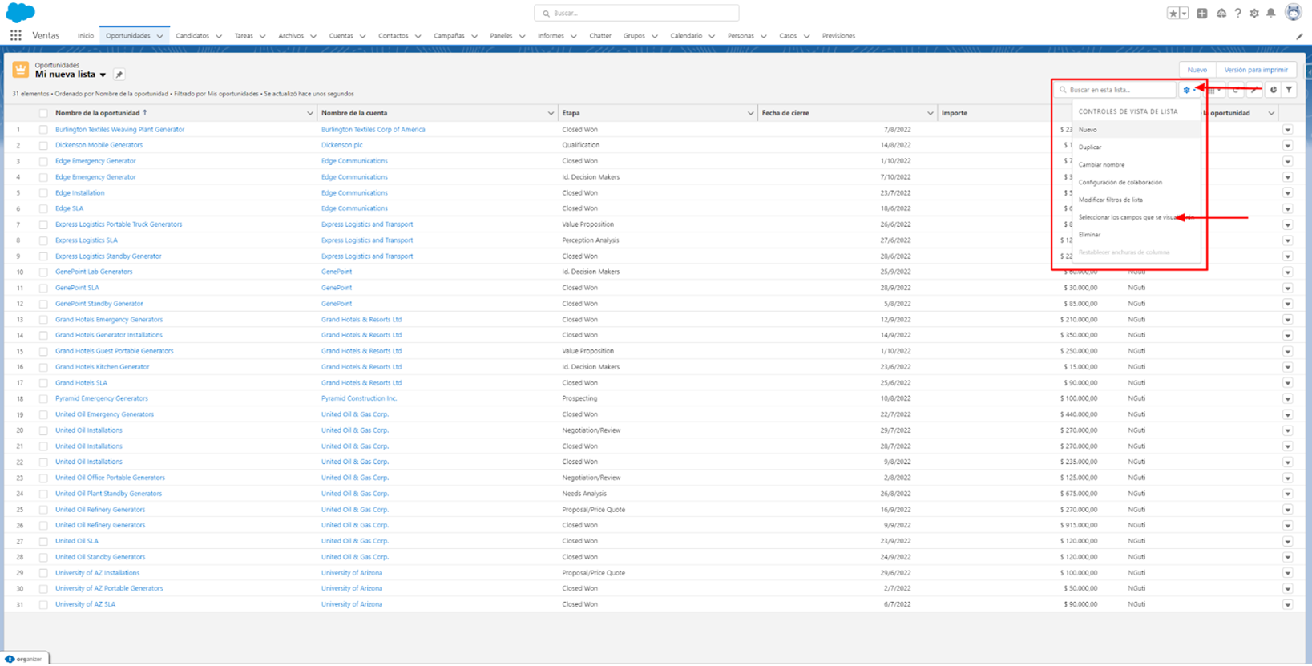This screenshot has width=1312, height=666.
Task: Choose Seleccionar los campos que se visualizan
Action: [x=1136, y=218]
